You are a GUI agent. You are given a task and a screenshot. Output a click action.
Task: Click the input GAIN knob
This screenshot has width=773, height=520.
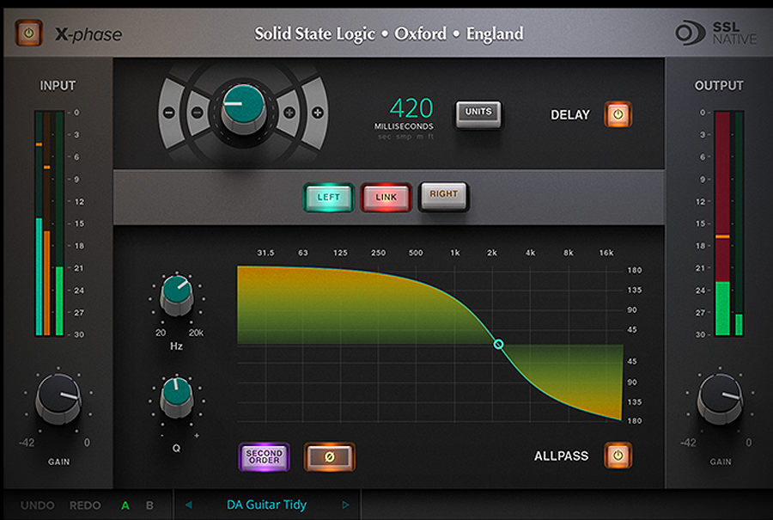58,399
